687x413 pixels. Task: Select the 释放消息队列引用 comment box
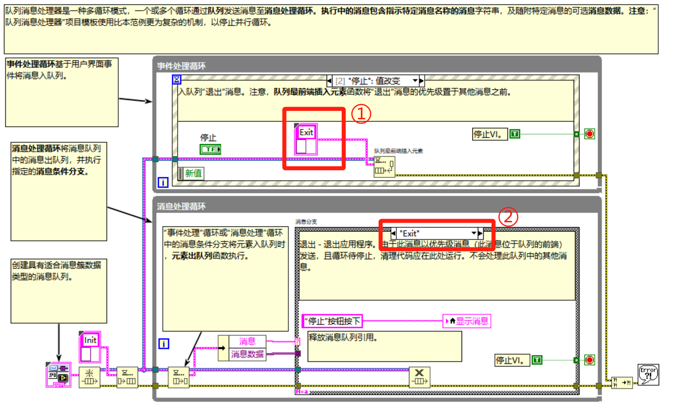coord(385,346)
